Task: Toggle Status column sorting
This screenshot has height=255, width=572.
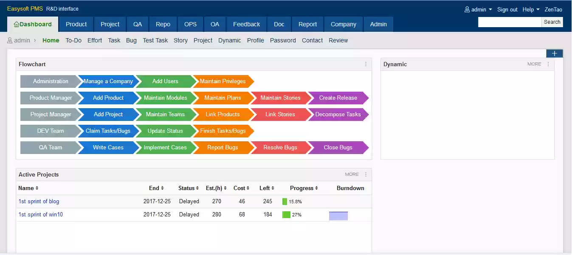Action: [x=197, y=188]
